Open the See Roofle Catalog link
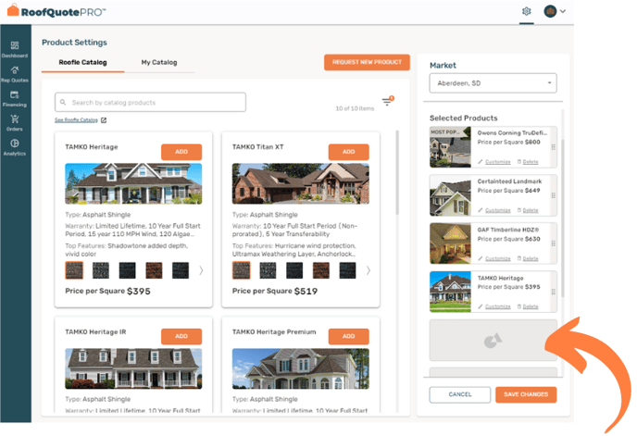 click(x=76, y=120)
